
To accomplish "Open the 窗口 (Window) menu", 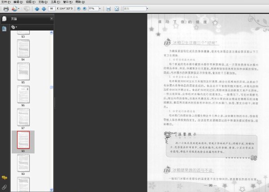I will coord(68,2).
